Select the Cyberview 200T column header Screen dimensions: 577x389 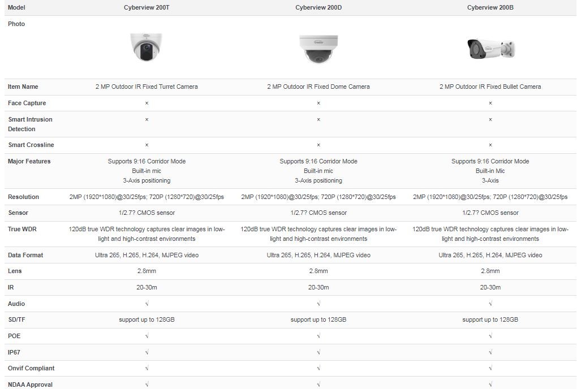click(147, 8)
